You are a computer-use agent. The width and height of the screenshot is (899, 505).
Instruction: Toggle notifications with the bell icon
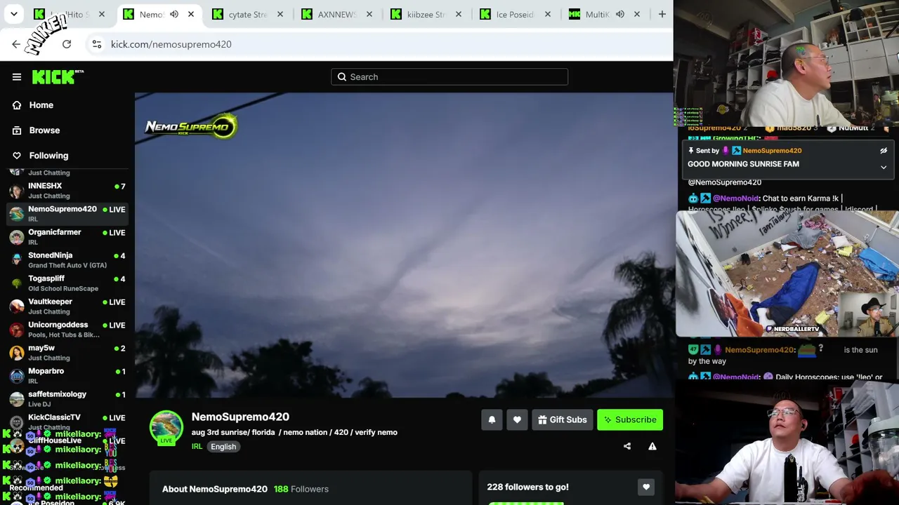point(492,419)
